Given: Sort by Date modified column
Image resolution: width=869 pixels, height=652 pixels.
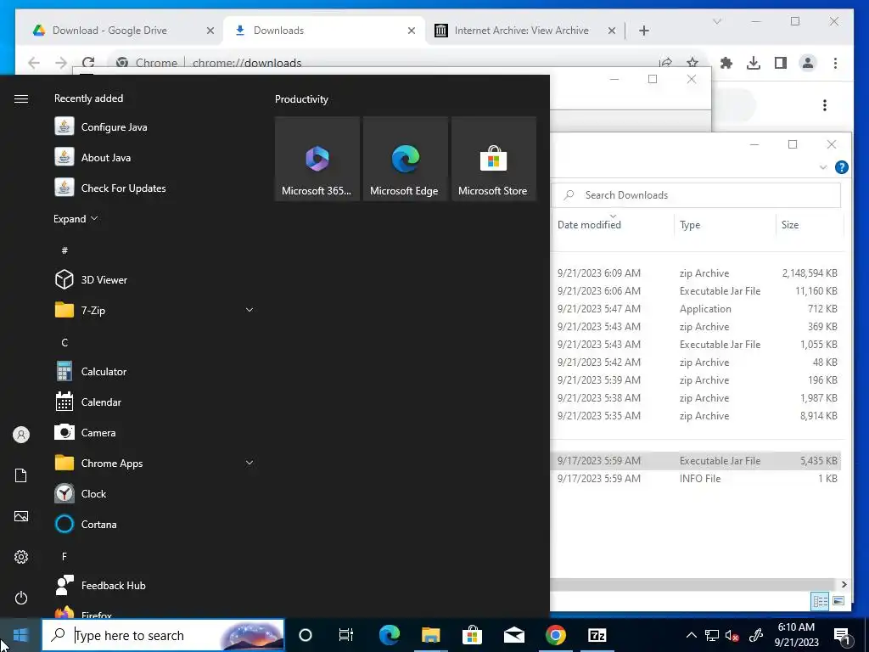Looking at the screenshot, I should [613, 224].
